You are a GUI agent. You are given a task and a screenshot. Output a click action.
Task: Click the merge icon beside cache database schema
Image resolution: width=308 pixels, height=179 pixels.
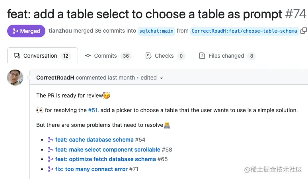(x=51, y=140)
